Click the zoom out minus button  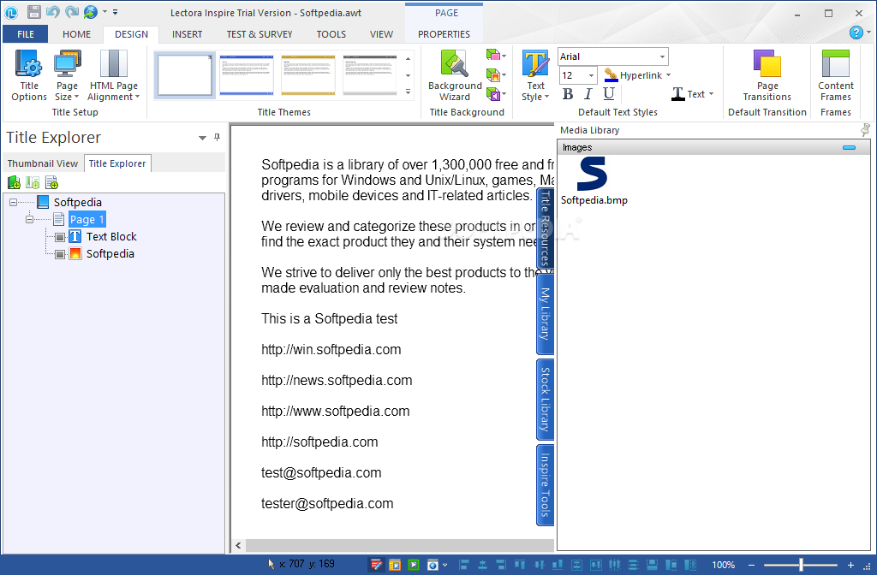point(751,565)
